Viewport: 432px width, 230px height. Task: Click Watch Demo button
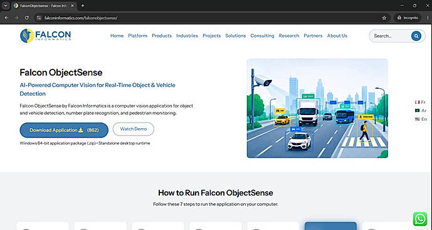pyautogui.click(x=134, y=129)
